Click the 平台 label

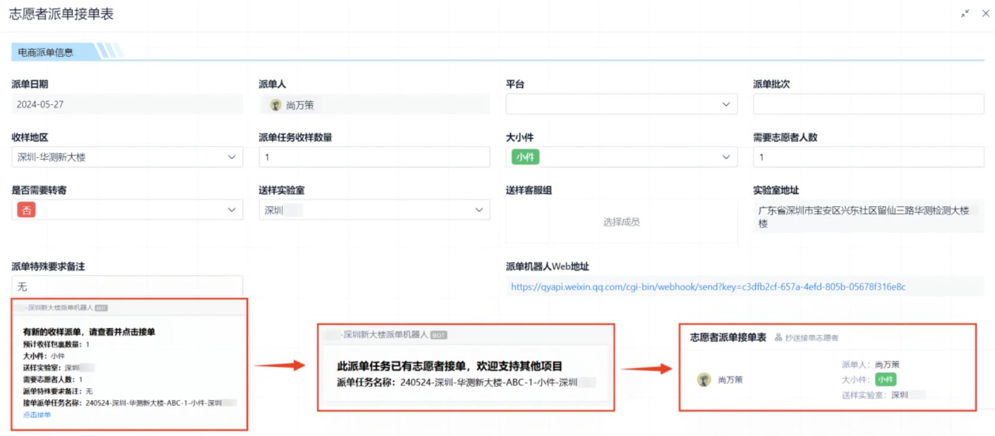515,84
